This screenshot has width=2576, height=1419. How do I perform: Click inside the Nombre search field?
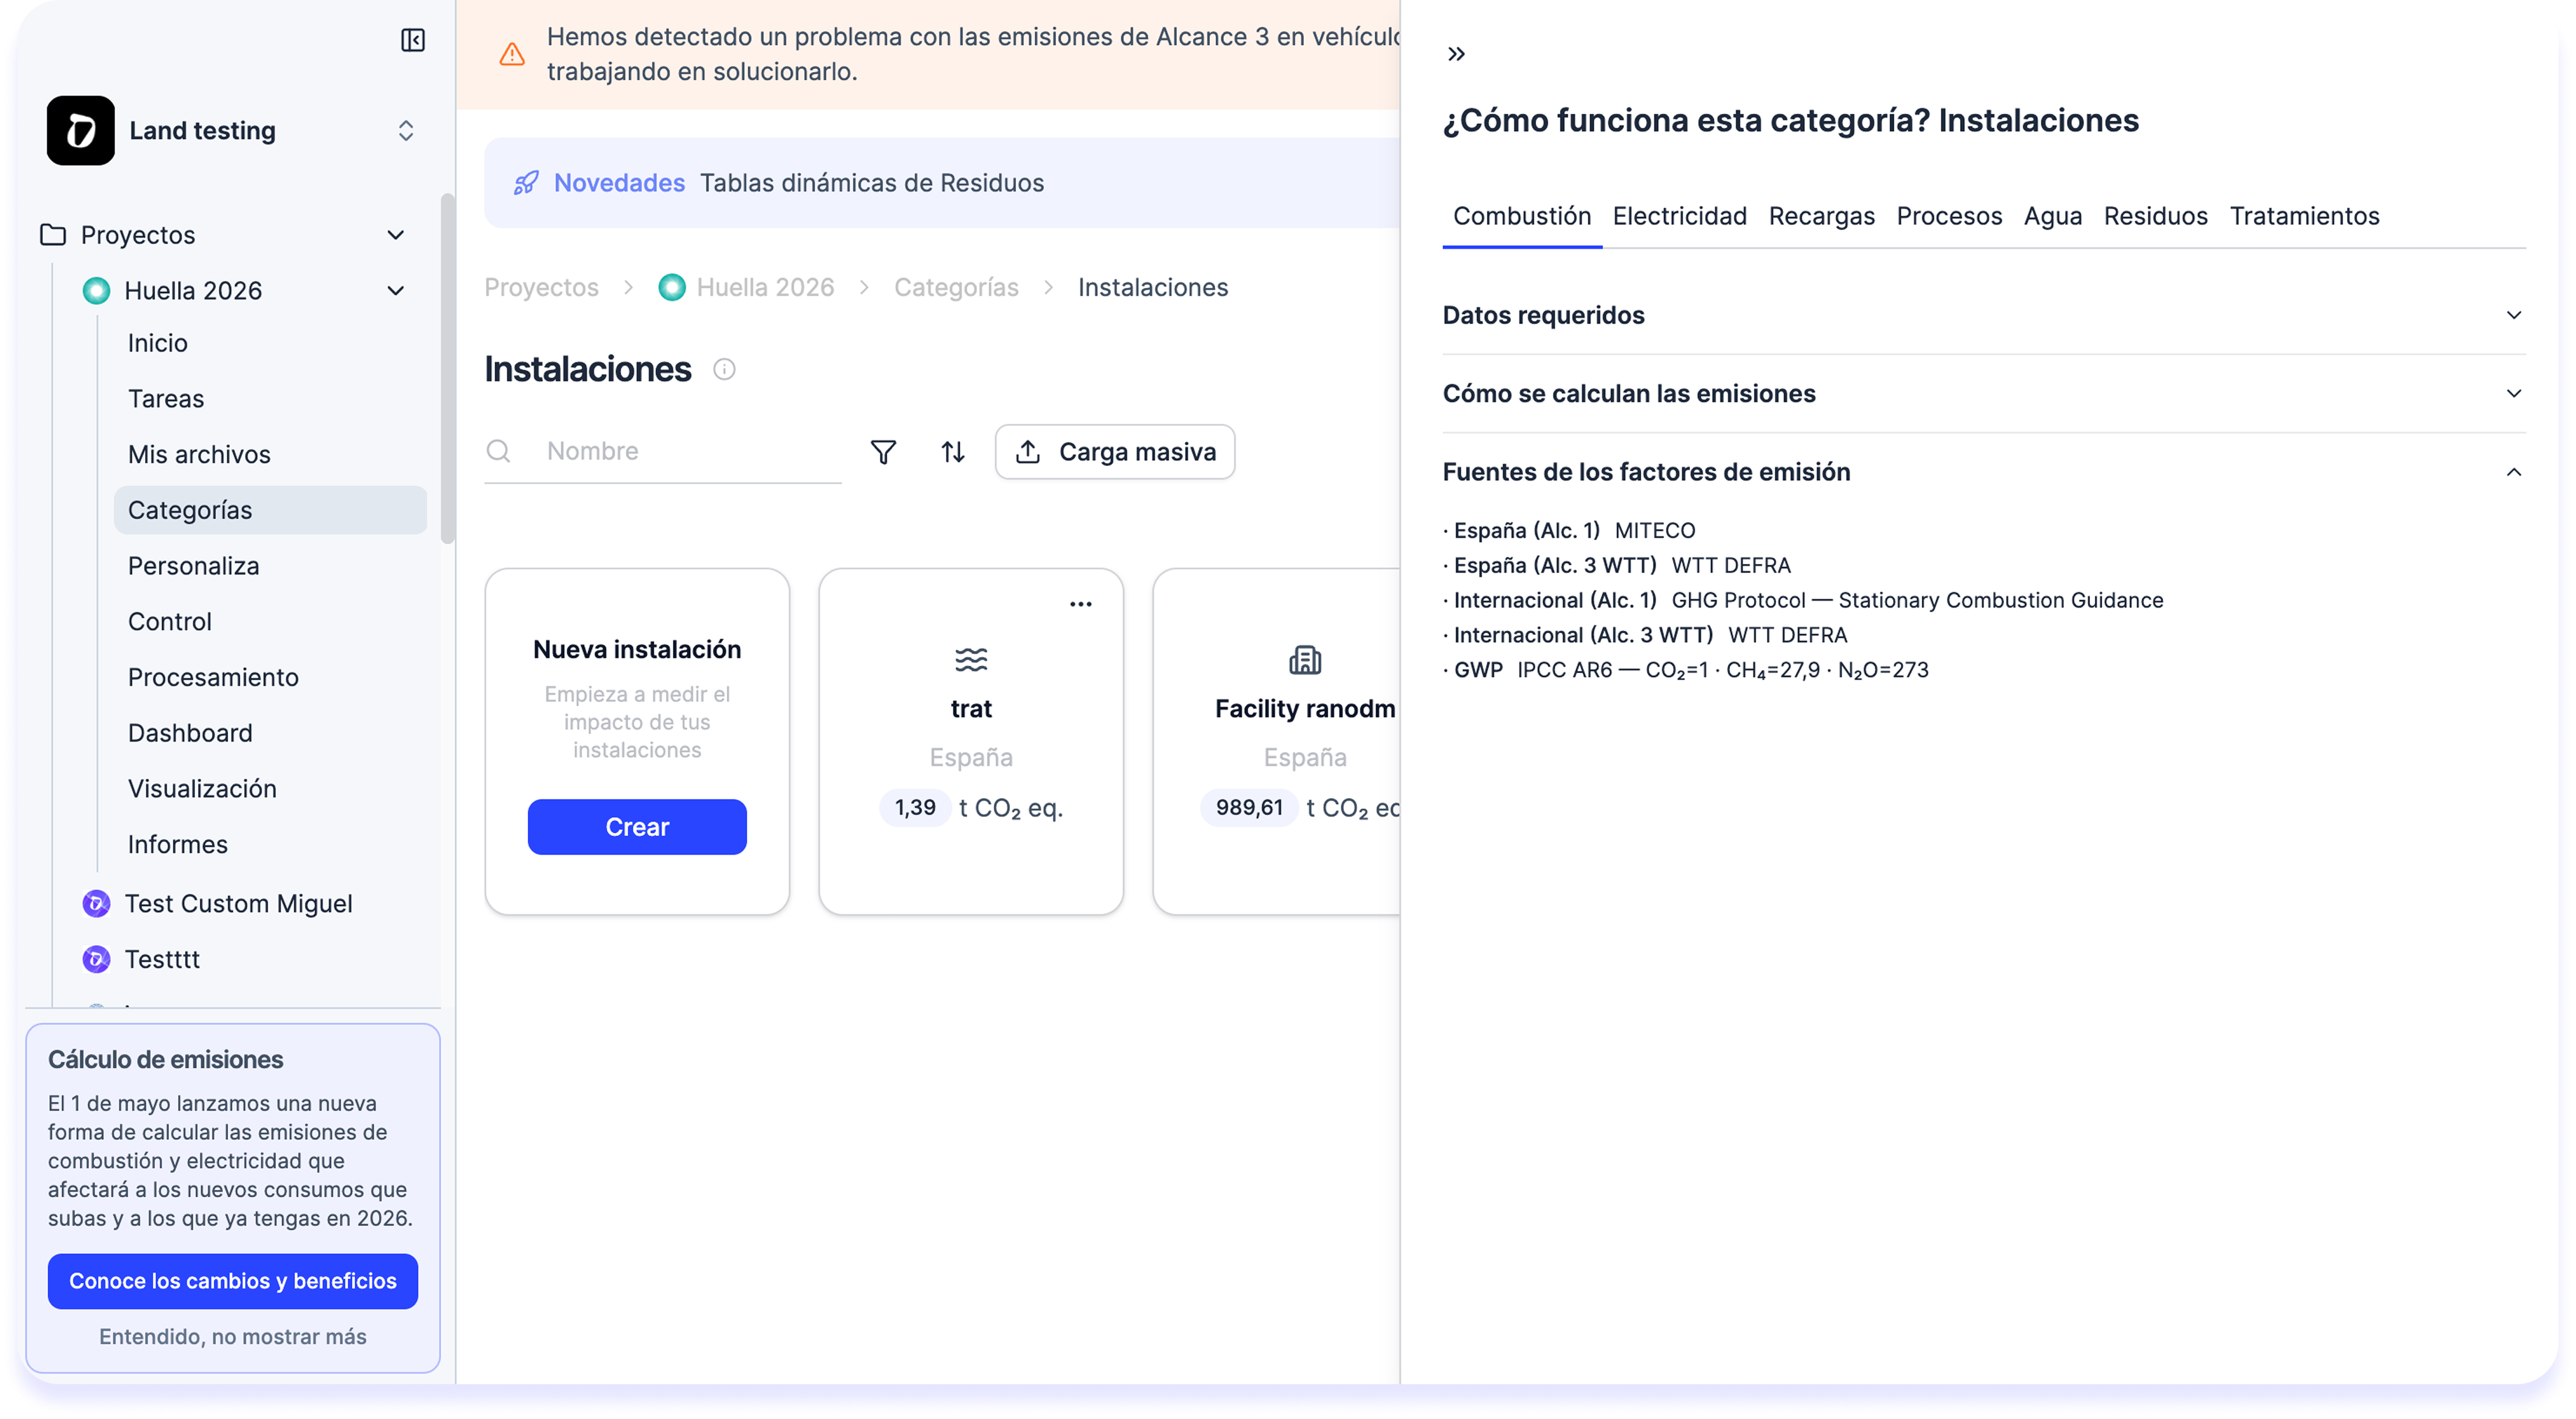(x=640, y=451)
